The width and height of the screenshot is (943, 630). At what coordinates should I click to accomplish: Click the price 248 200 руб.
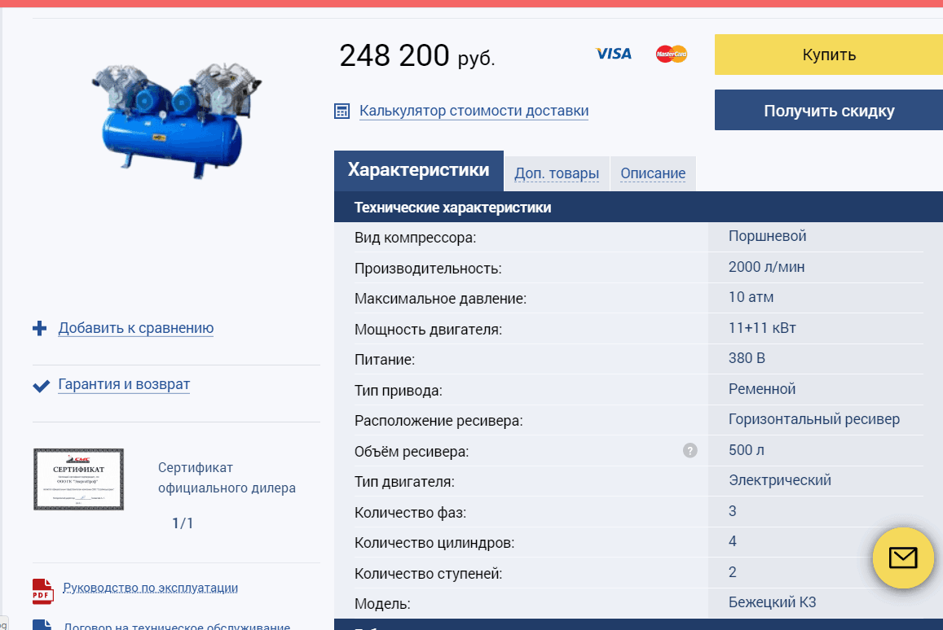click(x=417, y=56)
